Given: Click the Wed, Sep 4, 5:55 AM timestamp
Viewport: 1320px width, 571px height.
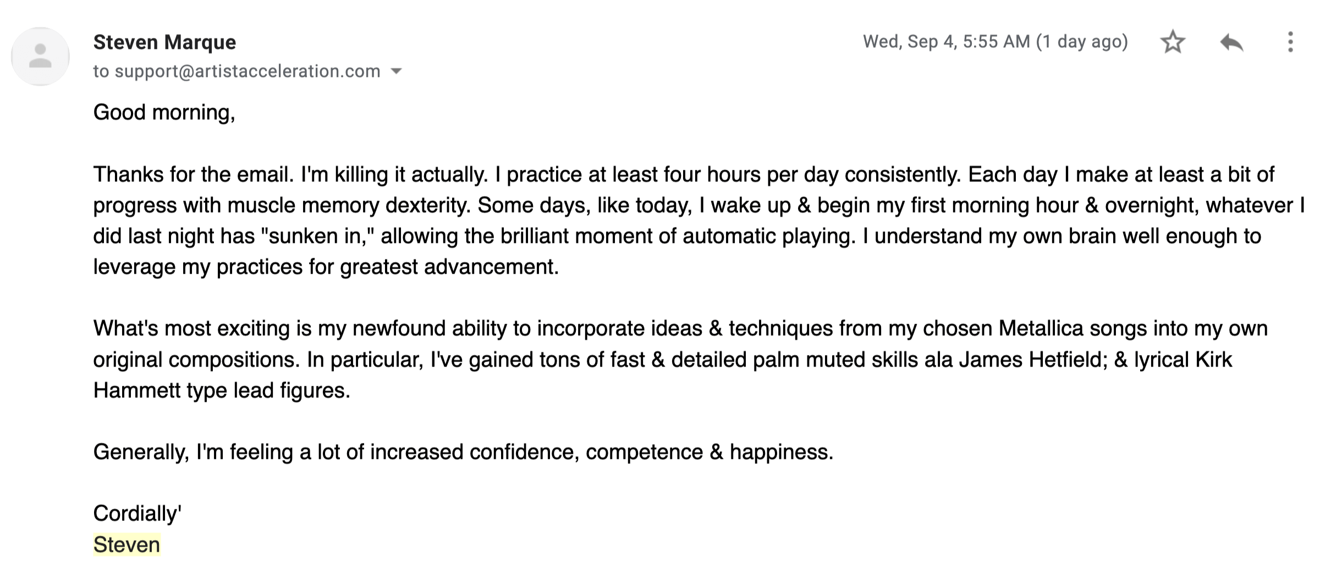Looking at the screenshot, I should [x=946, y=42].
